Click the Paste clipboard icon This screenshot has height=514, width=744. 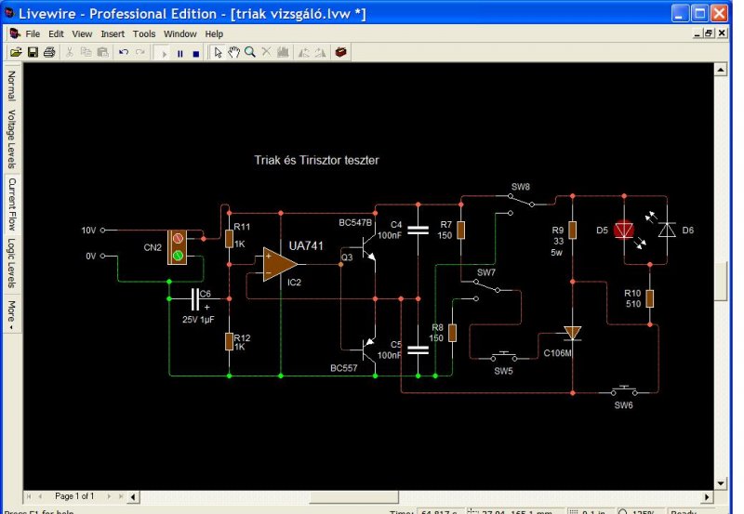click(x=102, y=52)
